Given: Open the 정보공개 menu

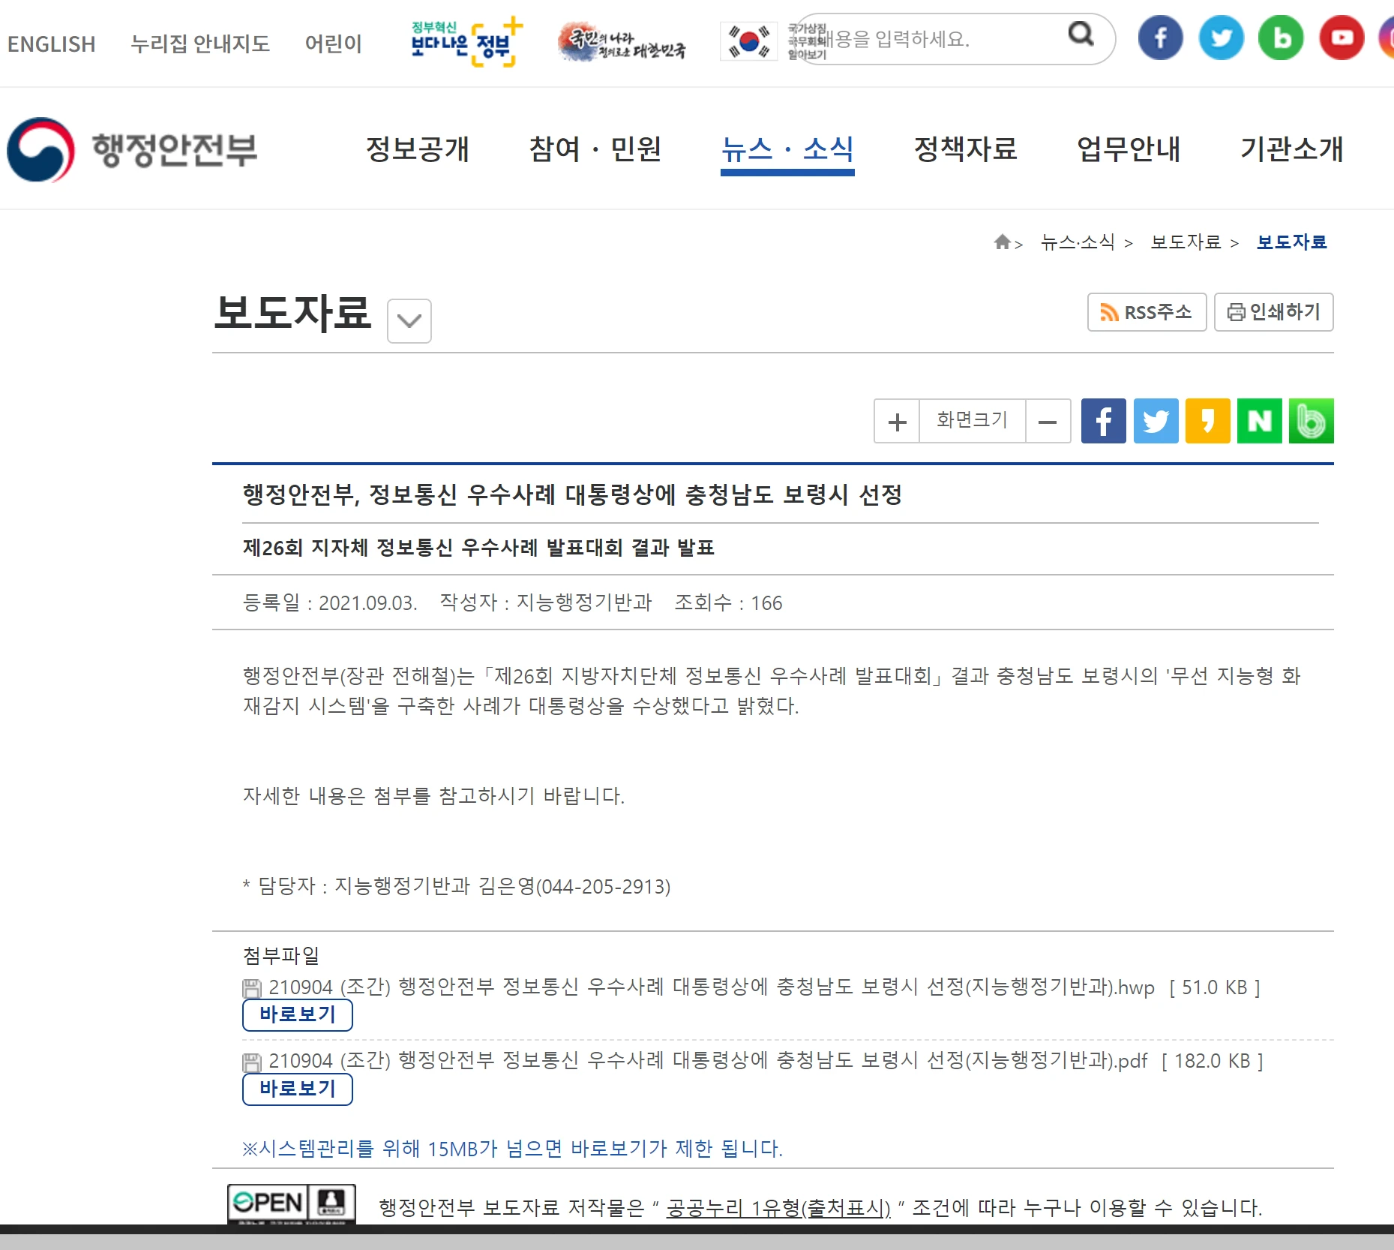Looking at the screenshot, I should [418, 149].
